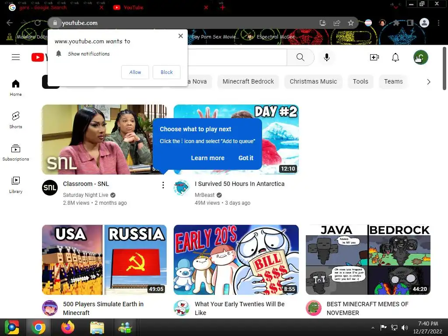Image resolution: width=448 pixels, height=336 pixels.
Task: Open Saturday Night Live channel name
Action: click(85, 195)
